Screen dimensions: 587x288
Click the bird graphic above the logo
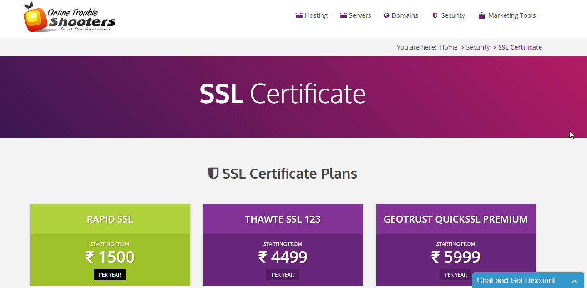(30, 6)
